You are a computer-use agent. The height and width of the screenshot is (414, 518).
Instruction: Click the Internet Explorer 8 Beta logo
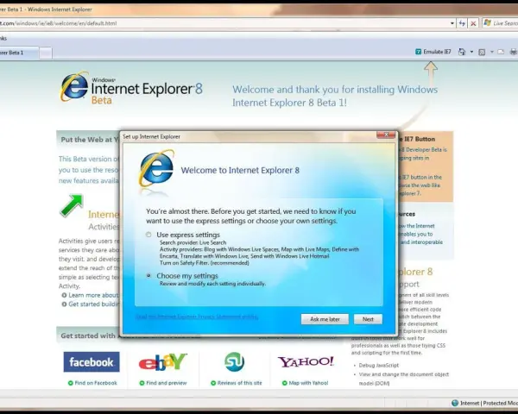pyautogui.click(x=131, y=87)
